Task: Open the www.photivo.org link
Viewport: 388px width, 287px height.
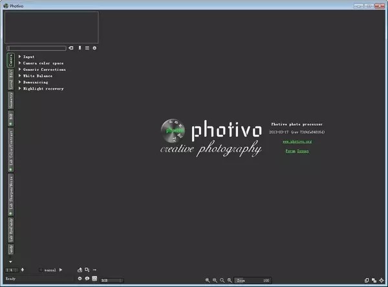Action: 297,141
